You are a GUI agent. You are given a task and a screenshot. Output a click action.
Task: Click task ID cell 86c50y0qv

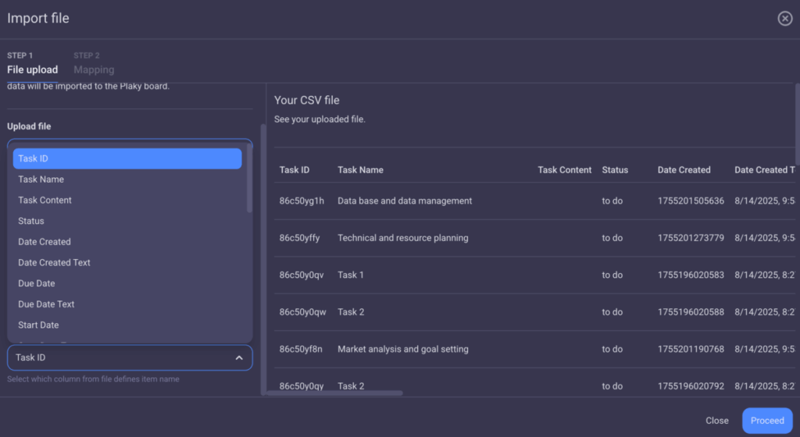point(301,275)
